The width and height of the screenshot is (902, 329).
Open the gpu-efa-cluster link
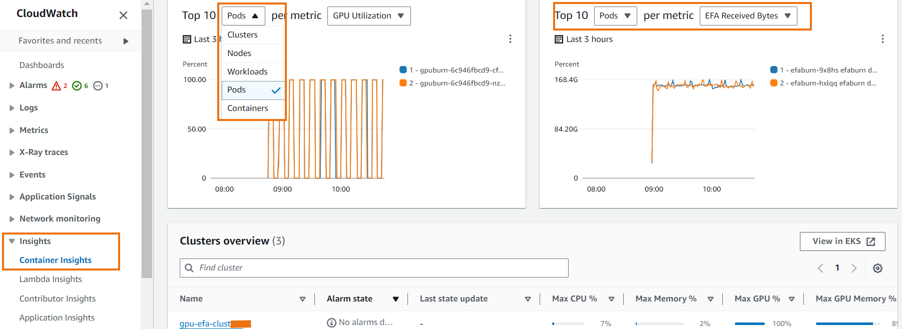tap(215, 323)
